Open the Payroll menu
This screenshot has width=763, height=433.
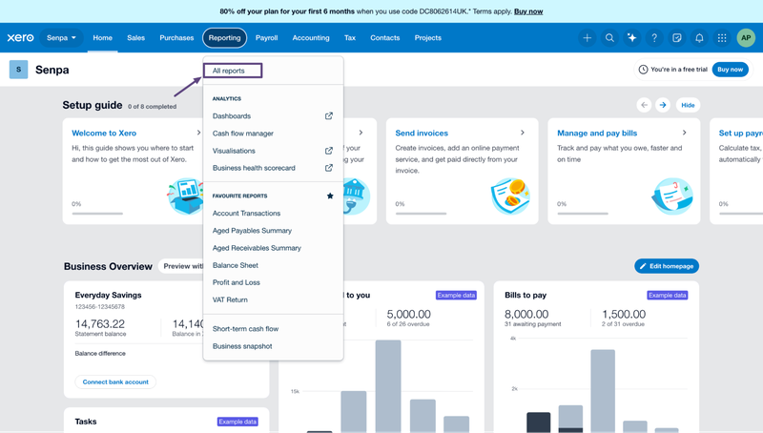[267, 37]
